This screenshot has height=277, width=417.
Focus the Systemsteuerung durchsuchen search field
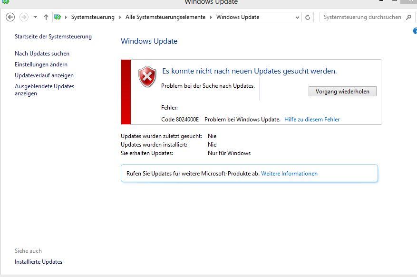point(362,17)
